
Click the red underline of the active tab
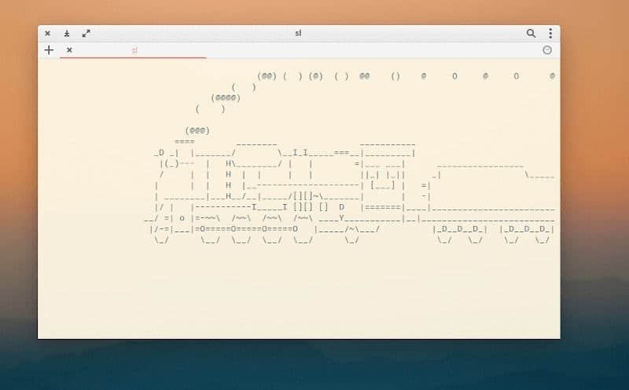click(x=133, y=57)
